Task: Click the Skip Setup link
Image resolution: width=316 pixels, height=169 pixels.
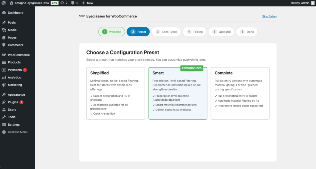Action: (x=269, y=16)
